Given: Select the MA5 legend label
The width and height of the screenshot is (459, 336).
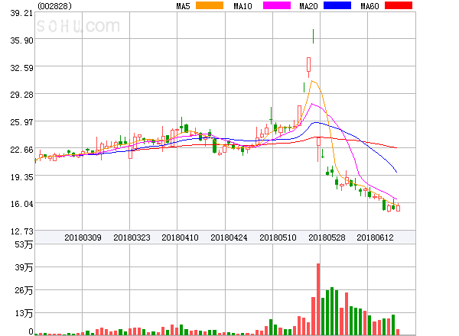Looking at the screenshot, I should pos(184,6).
